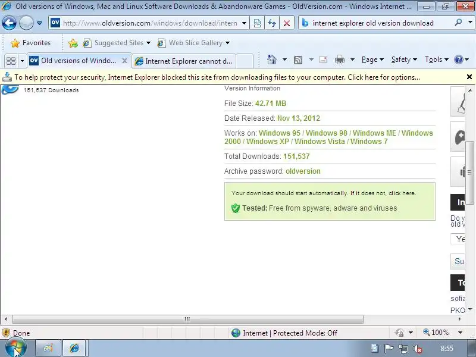Click Internet Protected Mode Off zone

(284, 333)
